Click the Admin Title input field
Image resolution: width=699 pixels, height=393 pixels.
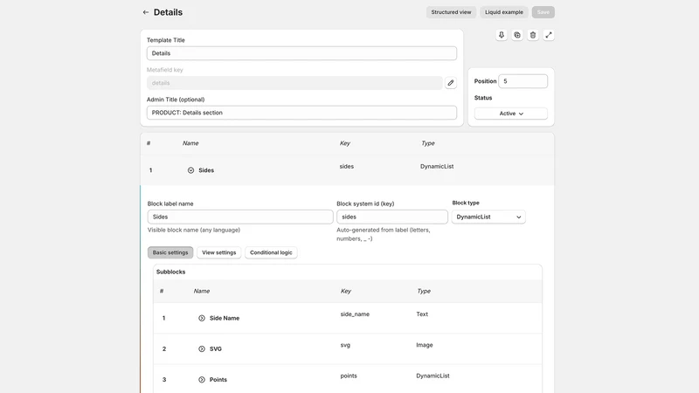301,113
